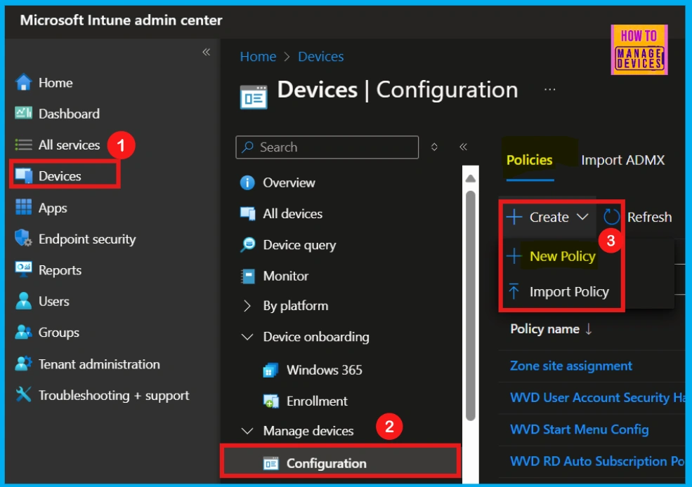Click the Users person icon
Image resolution: width=692 pixels, height=487 pixels.
(x=23, y=301)
